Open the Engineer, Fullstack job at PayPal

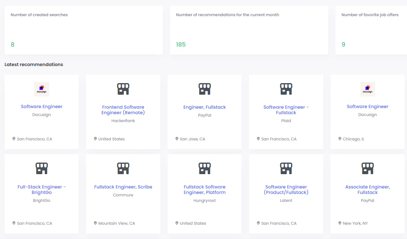point(205,107)
